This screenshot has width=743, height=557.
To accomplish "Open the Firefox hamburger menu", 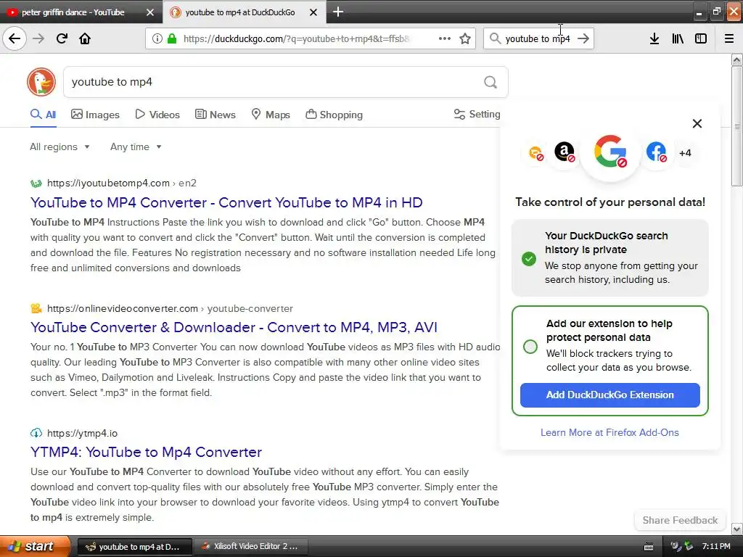I will pos(729,38).
